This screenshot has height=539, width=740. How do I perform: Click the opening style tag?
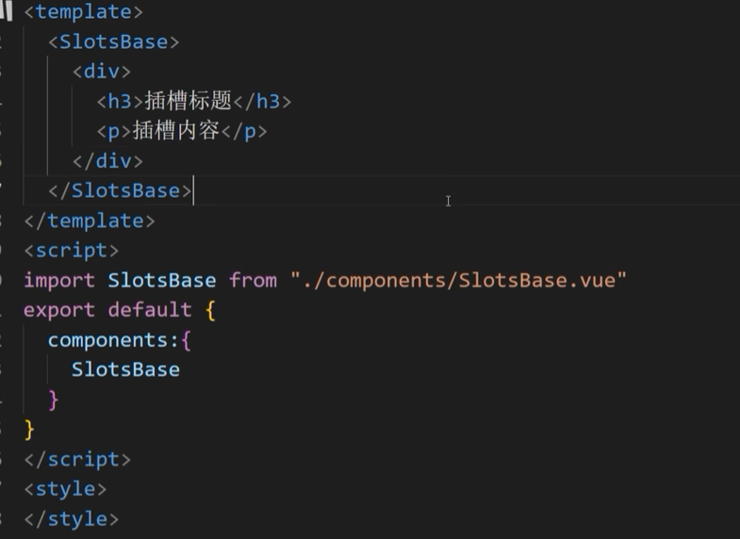[65, 489]
